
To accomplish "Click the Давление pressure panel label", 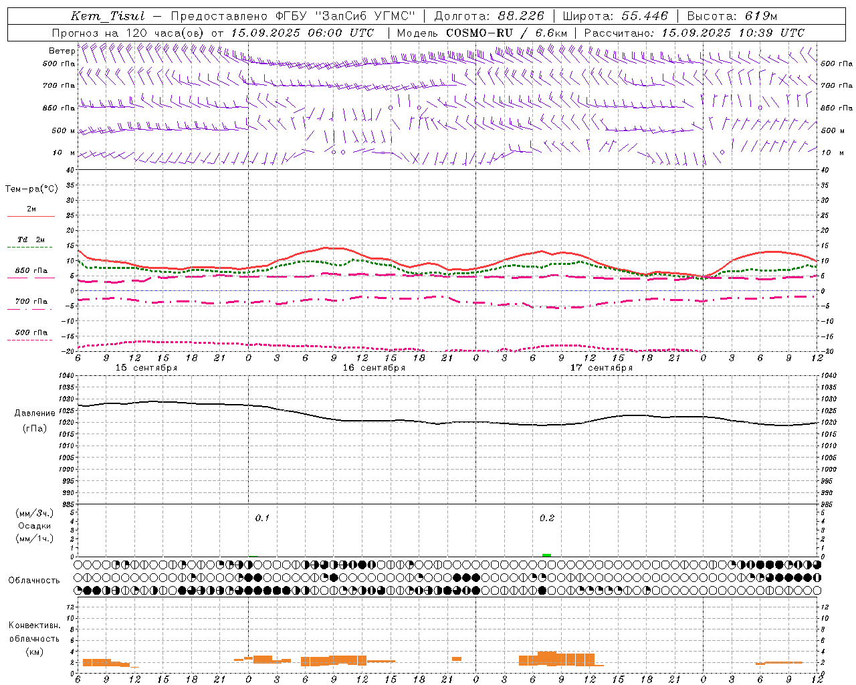I will 35,413.
